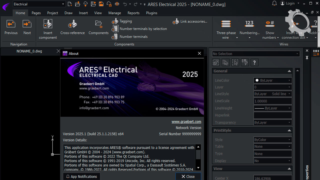Click the LineScale input field
Image resolution: width=320 pixels, height=180 pixels.
pos(273,101)
